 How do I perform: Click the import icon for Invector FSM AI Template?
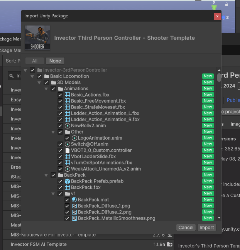point(170,244)
